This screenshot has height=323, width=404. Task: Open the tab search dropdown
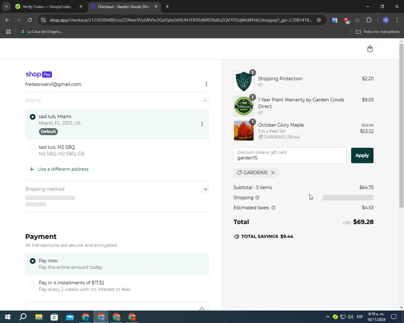pos(6,6)
